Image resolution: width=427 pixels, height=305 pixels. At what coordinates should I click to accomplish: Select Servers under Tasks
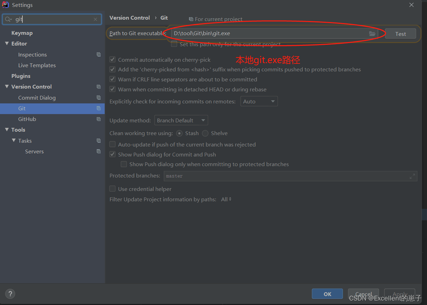(x=34, y=151)
